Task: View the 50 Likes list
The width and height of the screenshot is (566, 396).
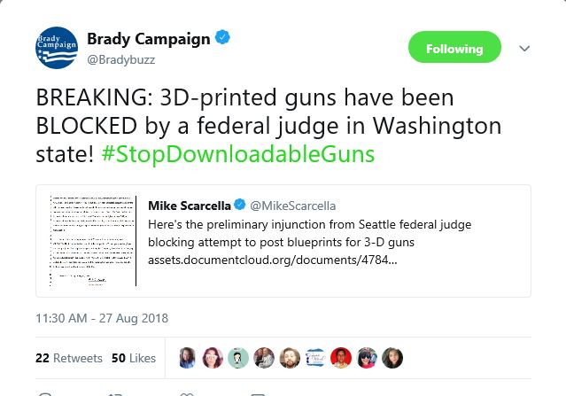Action: tap(134, 358)
